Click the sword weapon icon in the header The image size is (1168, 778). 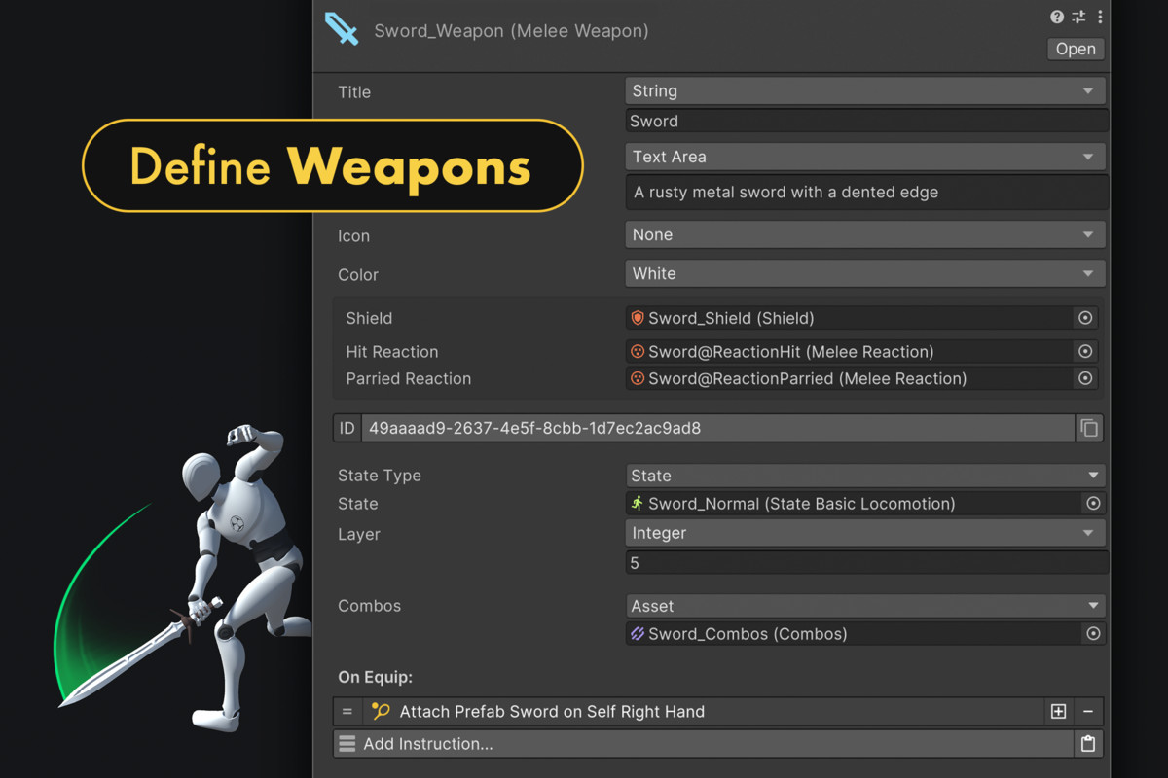click(343, 29)
